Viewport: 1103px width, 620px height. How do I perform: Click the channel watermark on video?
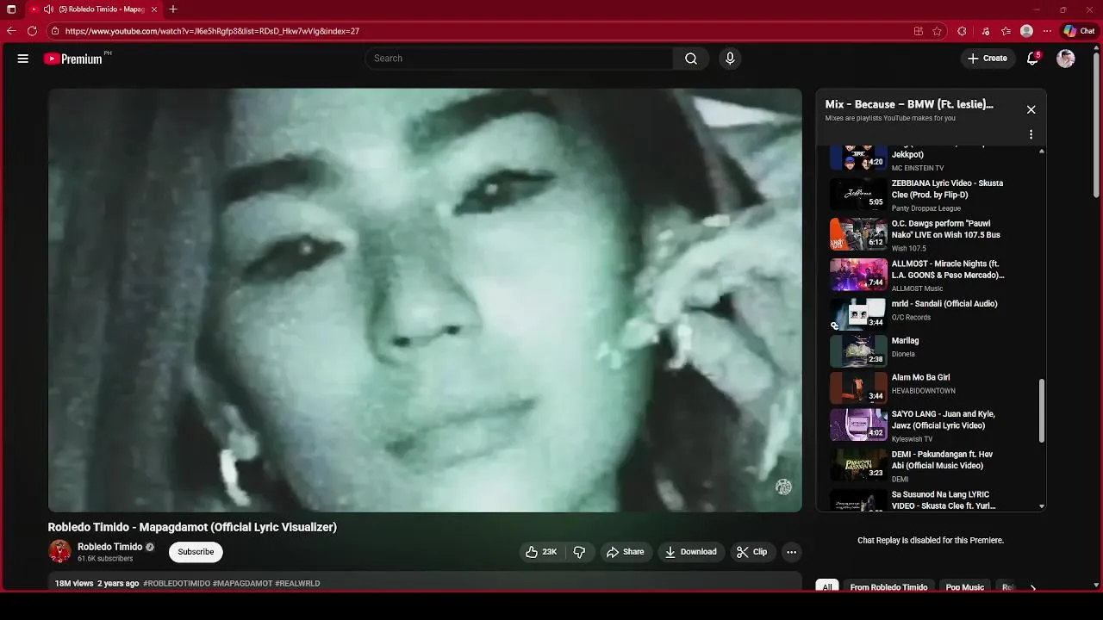tap(783, 487)
